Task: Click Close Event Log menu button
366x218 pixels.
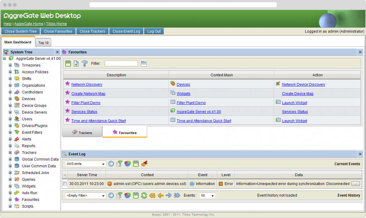Action: [126, 31]
